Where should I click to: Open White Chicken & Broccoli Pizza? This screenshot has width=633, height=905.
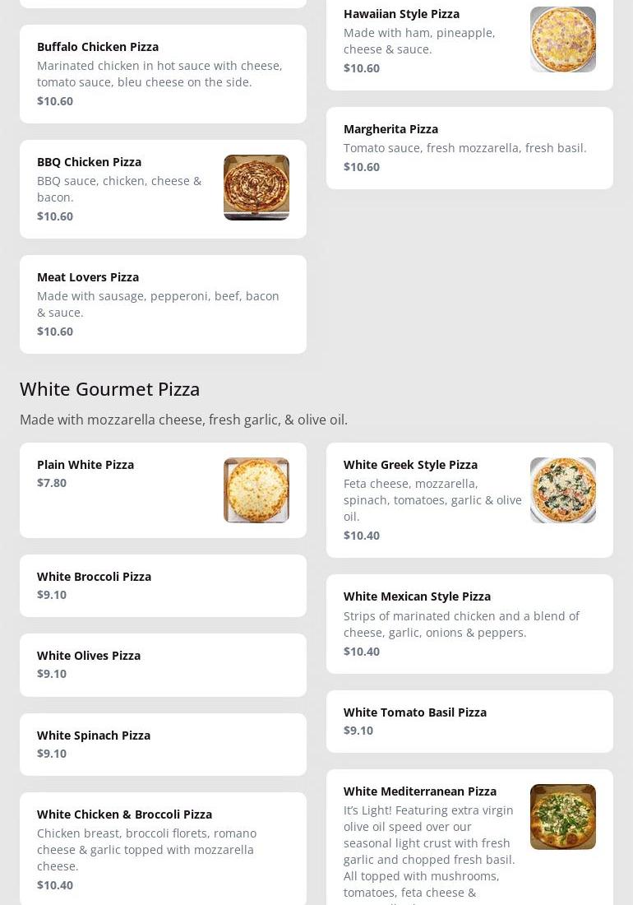tap(163, 849)
